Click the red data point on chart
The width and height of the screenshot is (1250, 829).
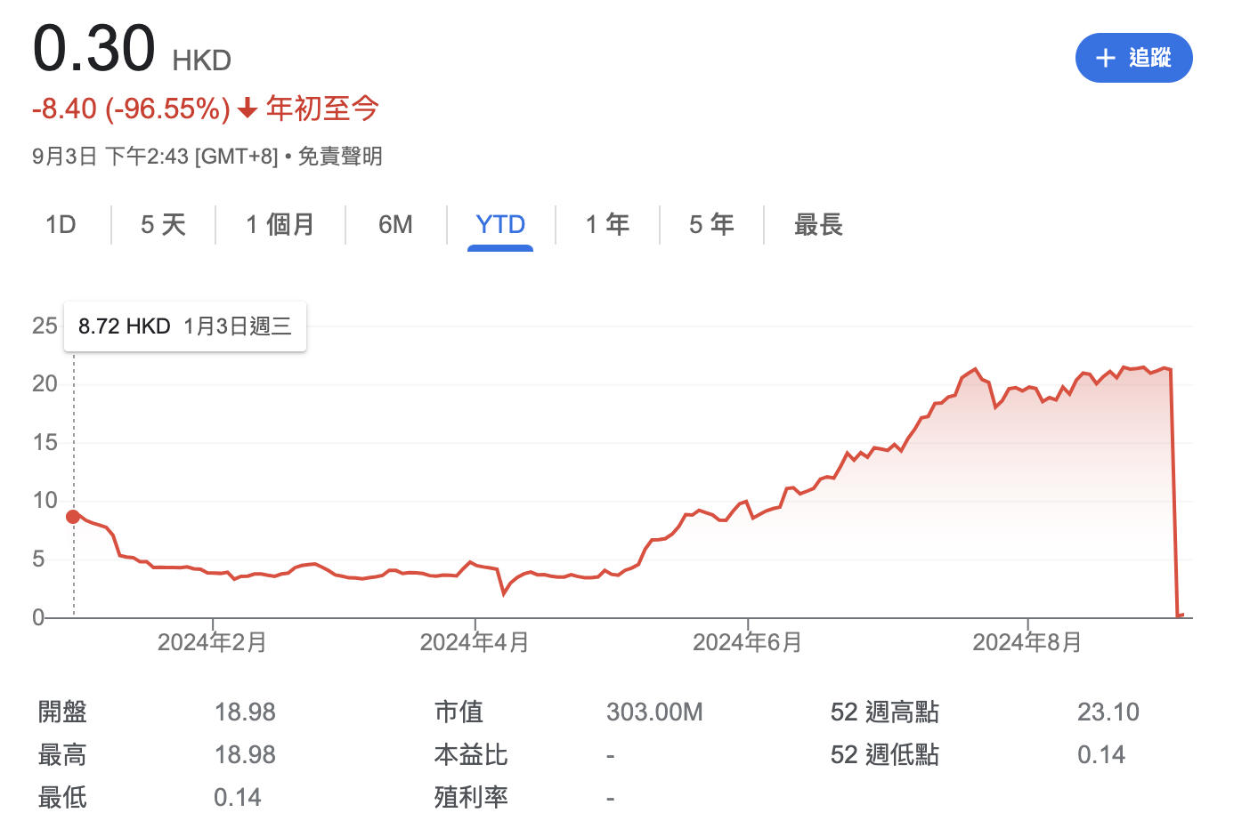pos(73,517)
